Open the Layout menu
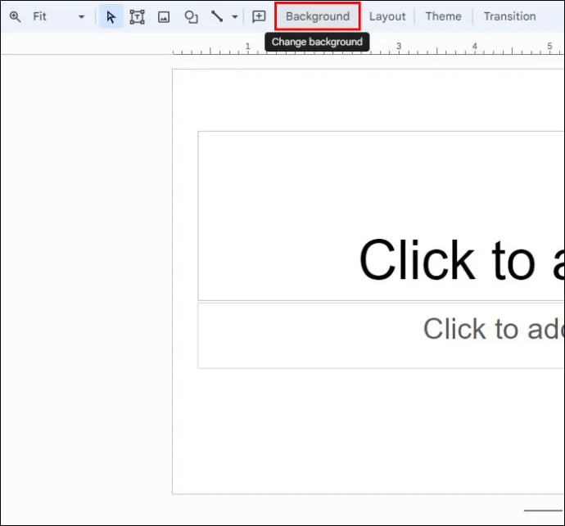 (387, 16)
